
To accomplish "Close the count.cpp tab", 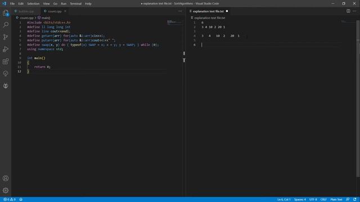I will click(x=65, y=11).
